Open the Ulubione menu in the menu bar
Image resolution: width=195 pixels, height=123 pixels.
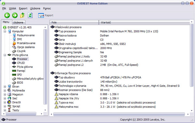[35, 8]
